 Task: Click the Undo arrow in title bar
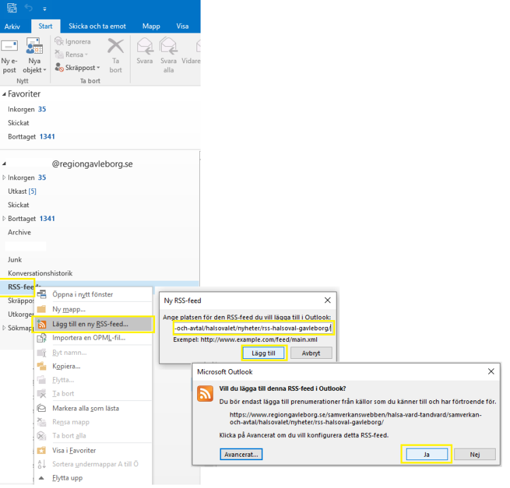click(x=29, y=7)
